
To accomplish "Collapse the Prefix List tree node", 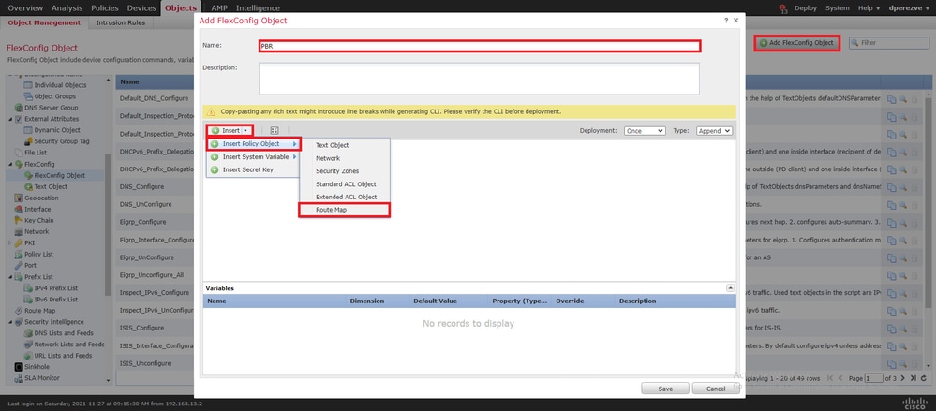I will tap(10, 277).
